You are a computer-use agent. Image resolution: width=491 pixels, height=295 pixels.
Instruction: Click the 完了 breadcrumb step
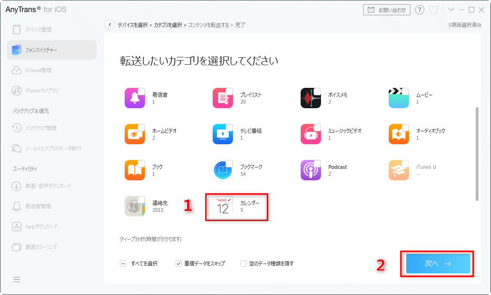(240, 25)
